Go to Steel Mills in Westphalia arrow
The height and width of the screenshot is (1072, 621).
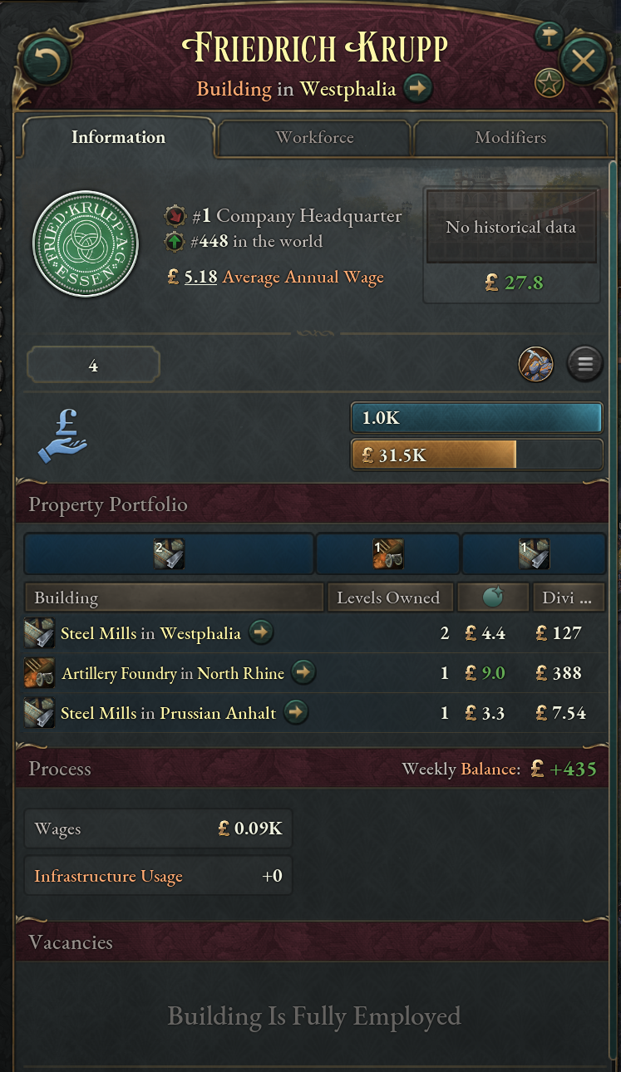pos(261,633)
